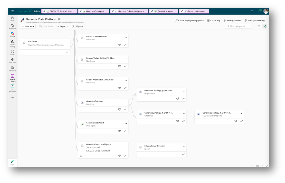Open Panel ETL Bronze2Silver notebook title
This screenshot has height=183, width=285.
[96, 36]
